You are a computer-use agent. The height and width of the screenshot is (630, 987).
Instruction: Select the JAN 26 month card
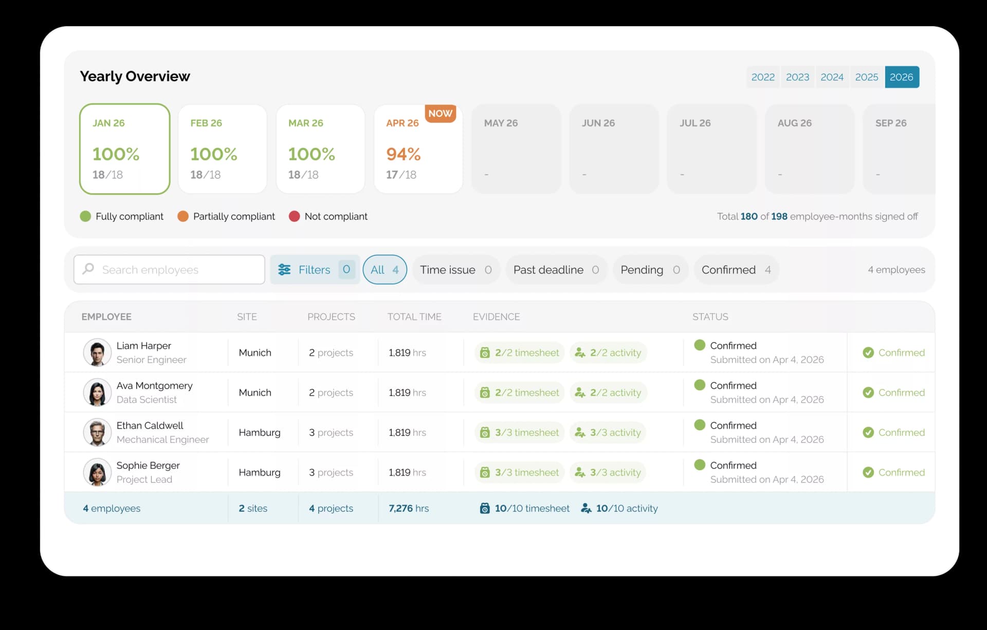point(124,149)
